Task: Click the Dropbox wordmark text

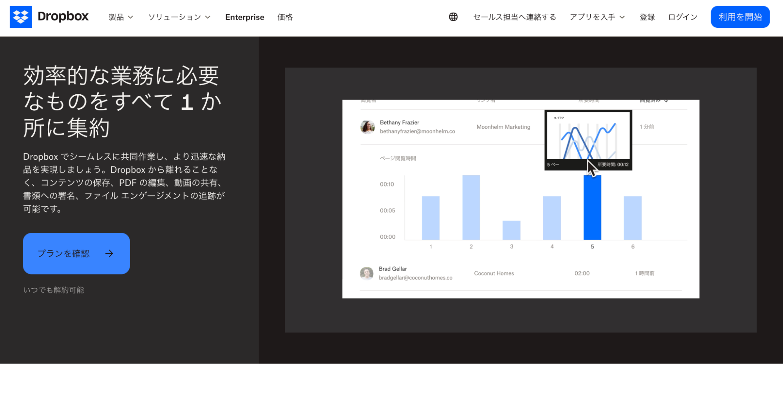Action: 63,17
